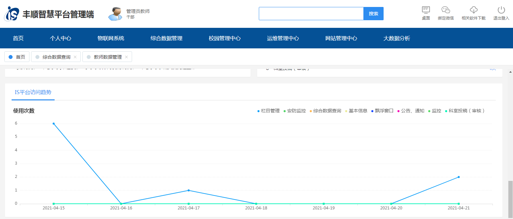This screenshot has width=513, height=219.
Task: Close the 综合数据查询 tab
Action: pyautogui.click(x=75, y=57)
